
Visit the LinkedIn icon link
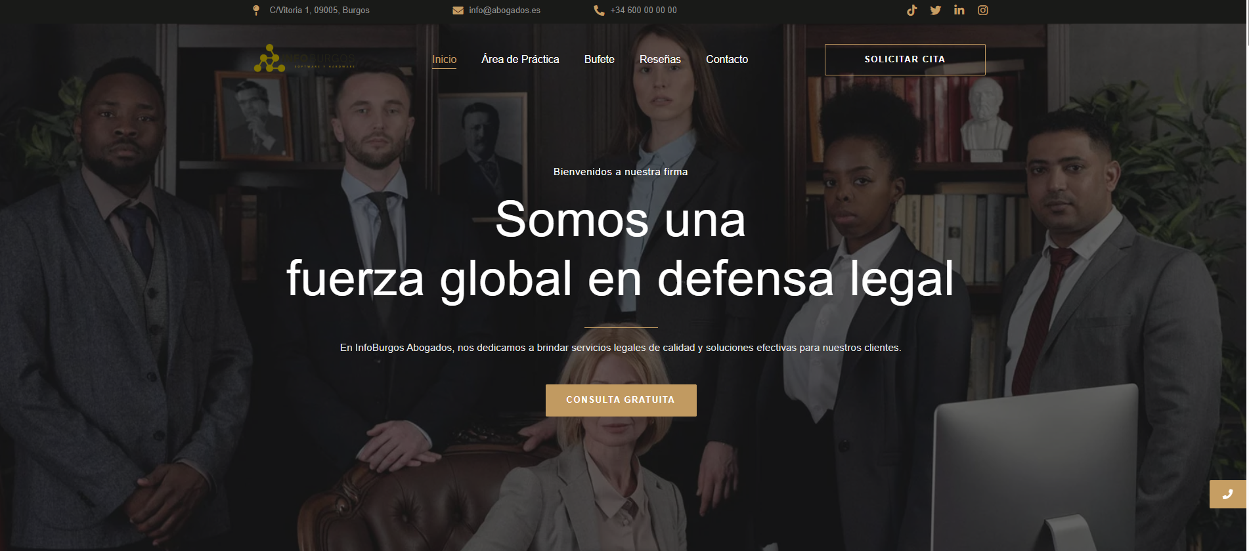[959, 10]
